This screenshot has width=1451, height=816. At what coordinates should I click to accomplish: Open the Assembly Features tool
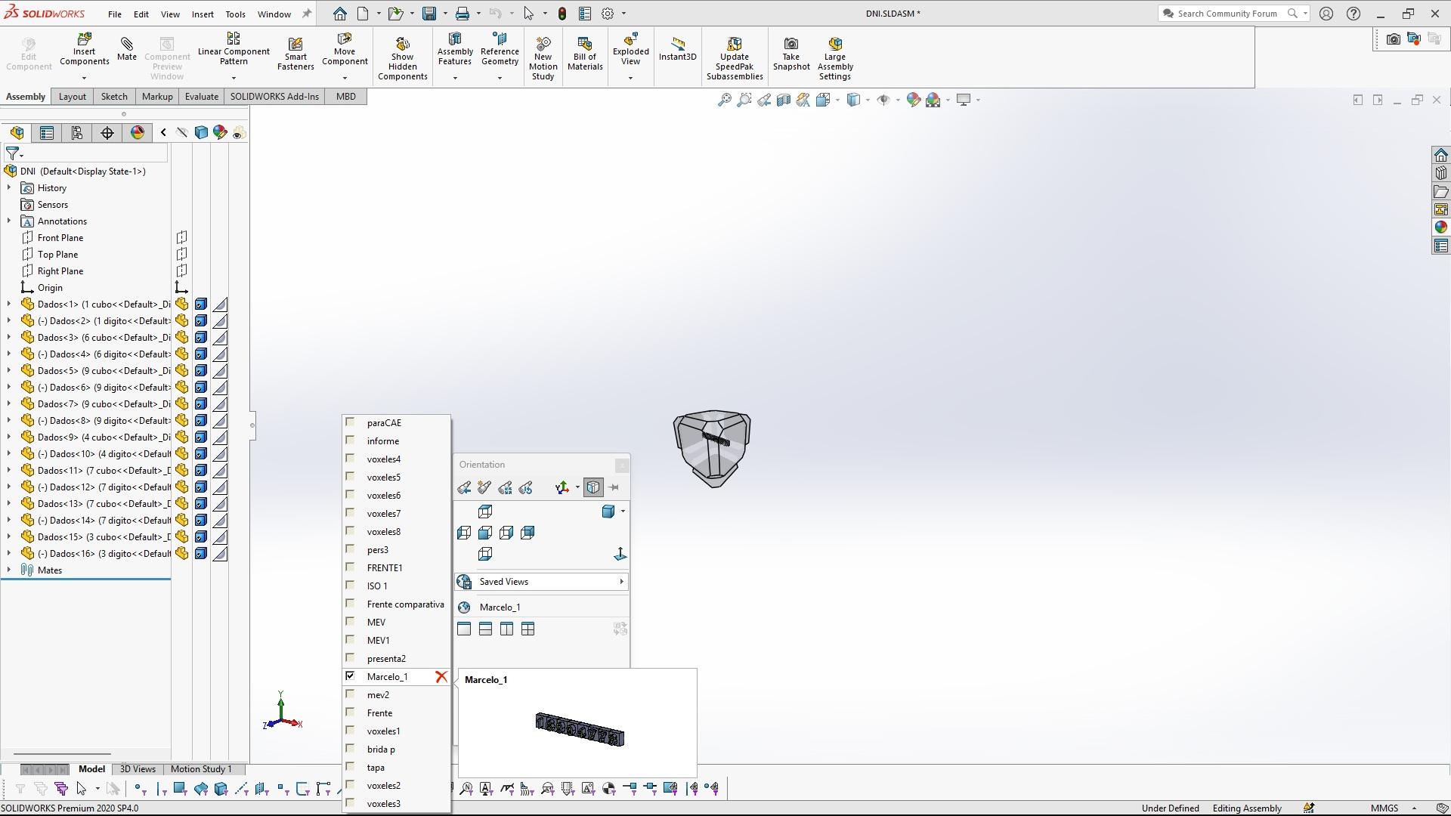pos(455,49)
